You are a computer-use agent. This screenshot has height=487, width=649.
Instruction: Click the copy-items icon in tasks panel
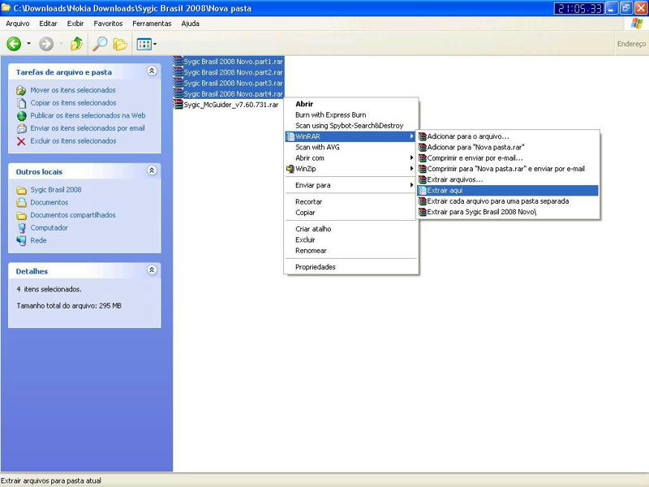(21, 103)
